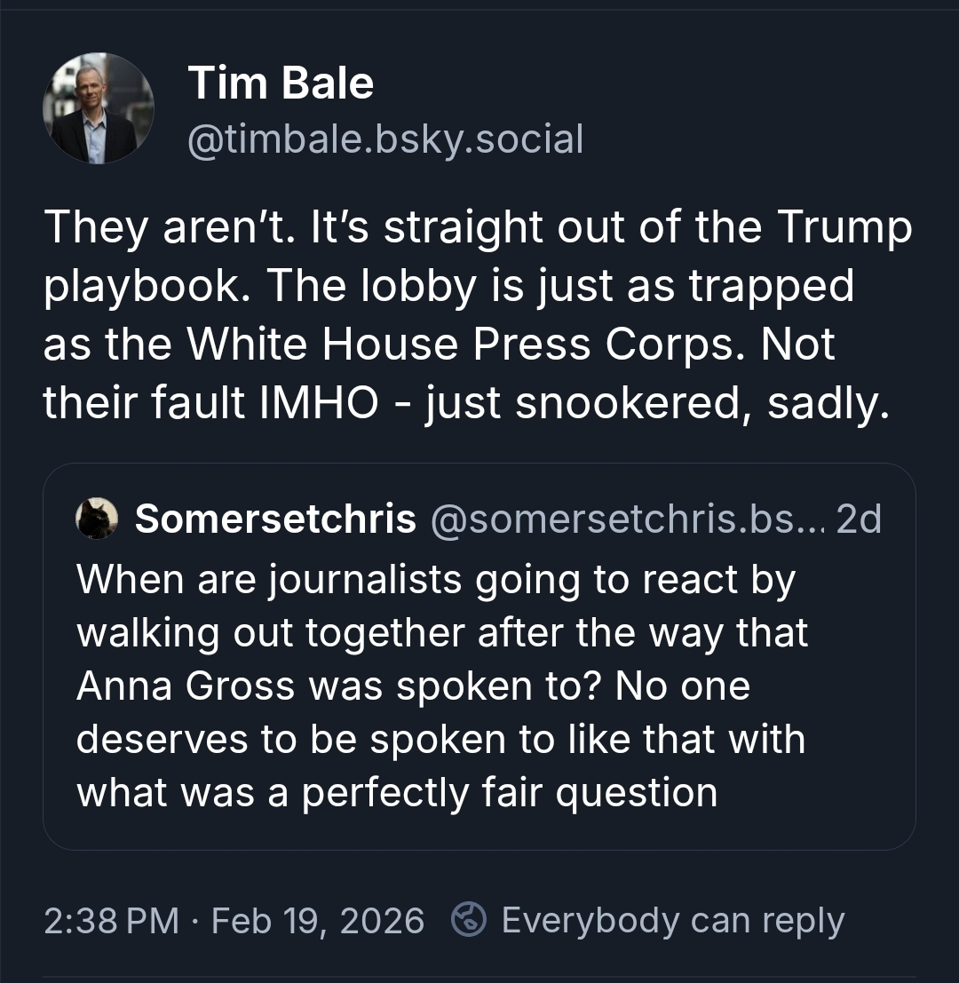Viewport: 959px width, 983px height.
Task: Click the Tim Bale display name
Action: pos(281,84)
